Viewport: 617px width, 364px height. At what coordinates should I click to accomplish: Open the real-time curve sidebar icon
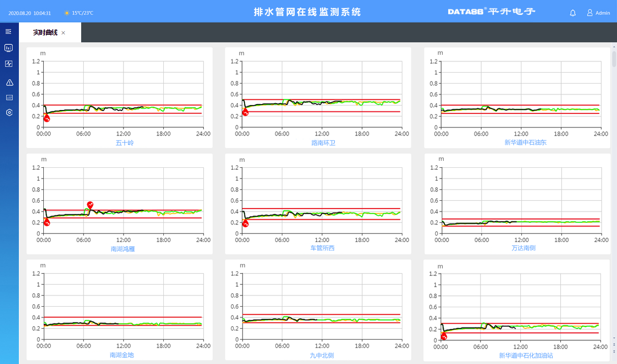click(x=8, y=64)
